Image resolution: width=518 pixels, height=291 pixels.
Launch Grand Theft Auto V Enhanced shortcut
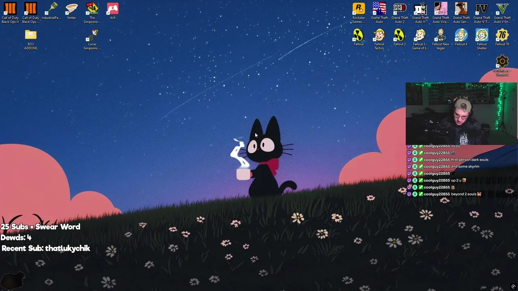coord(502,13)
